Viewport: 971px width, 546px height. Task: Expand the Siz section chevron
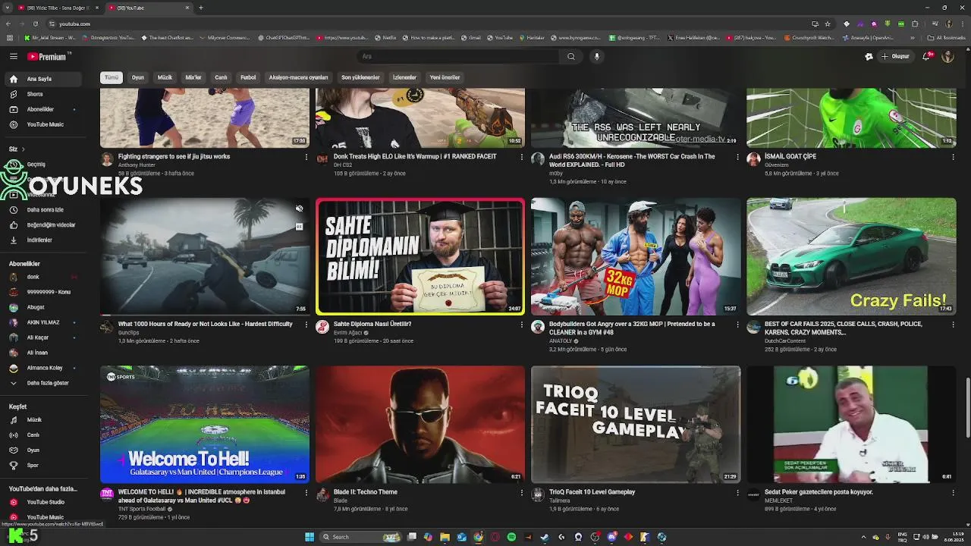[23, 149]
